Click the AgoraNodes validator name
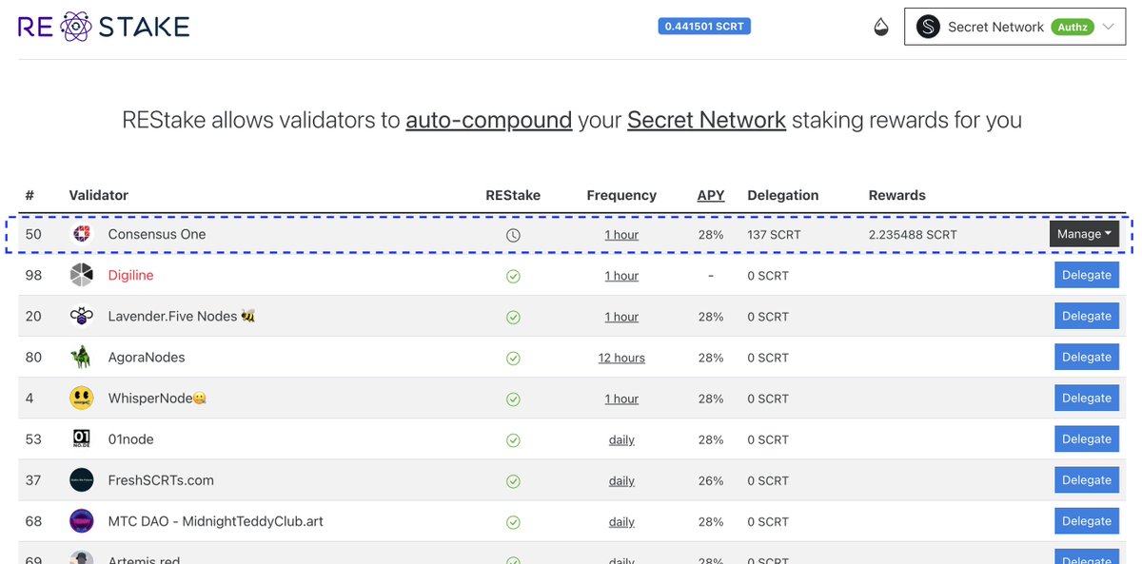This screenshot has width=1142, height=564. point(147,357)
